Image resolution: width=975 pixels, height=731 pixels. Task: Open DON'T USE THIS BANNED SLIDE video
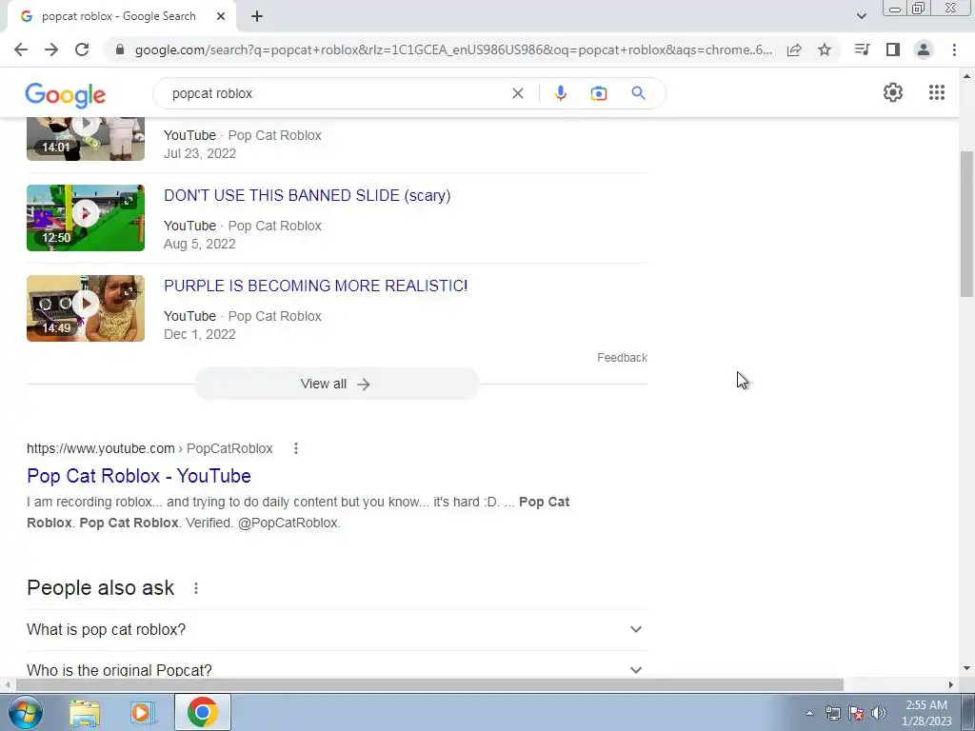pyautogui.click(x=308, y=195)
